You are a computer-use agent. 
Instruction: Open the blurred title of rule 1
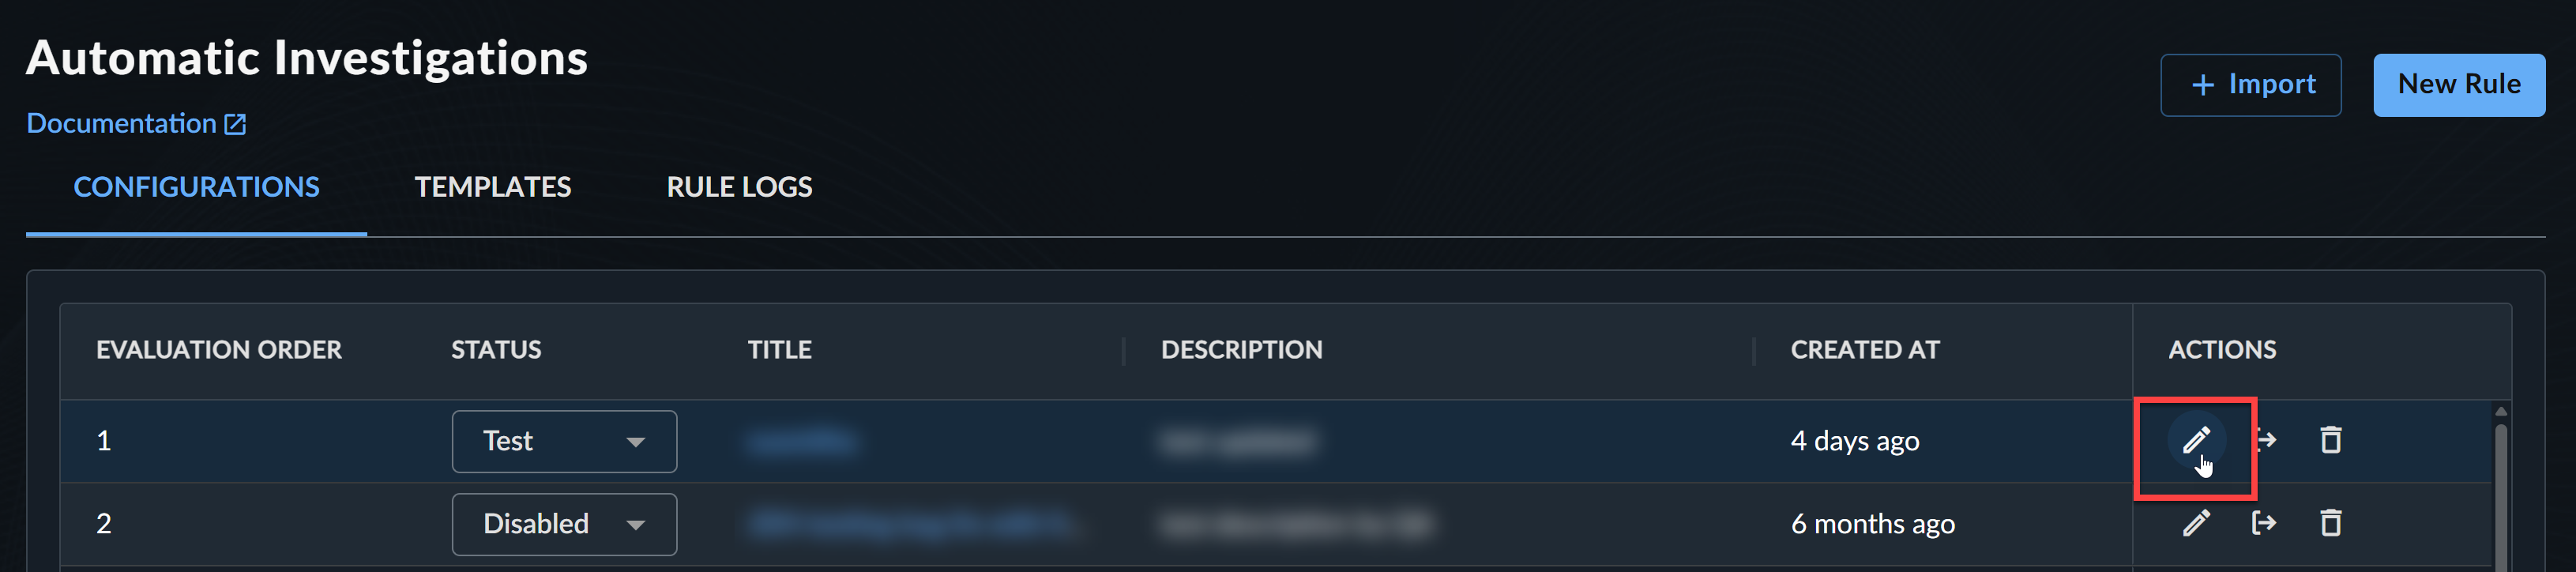click(802, 441)
